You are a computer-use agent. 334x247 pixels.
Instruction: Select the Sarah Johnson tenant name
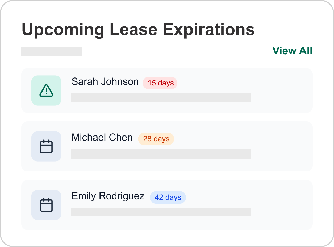pyautogui.click(x=105, y=82)
